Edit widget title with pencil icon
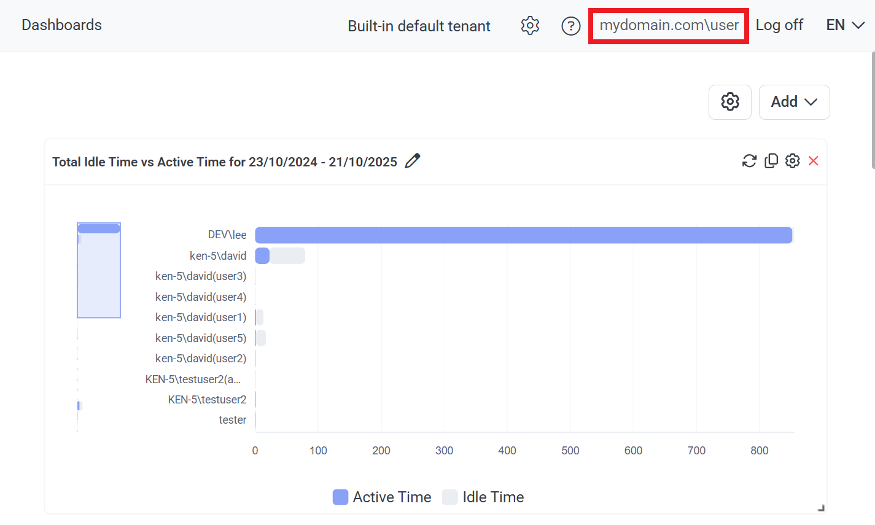The height and width of the screenshot is (525, 875). (x=413, y=161)
